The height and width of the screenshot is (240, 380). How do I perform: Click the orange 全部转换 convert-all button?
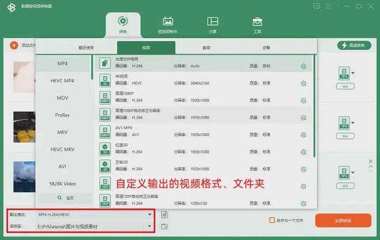coord(343,220)
